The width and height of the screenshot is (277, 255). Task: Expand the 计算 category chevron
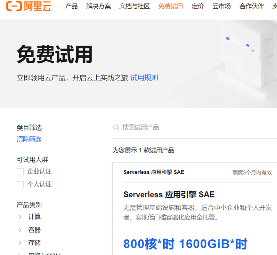click(20, 217)
